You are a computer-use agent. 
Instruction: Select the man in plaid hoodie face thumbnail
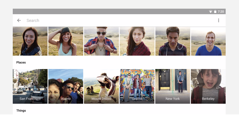pos(173,41)
